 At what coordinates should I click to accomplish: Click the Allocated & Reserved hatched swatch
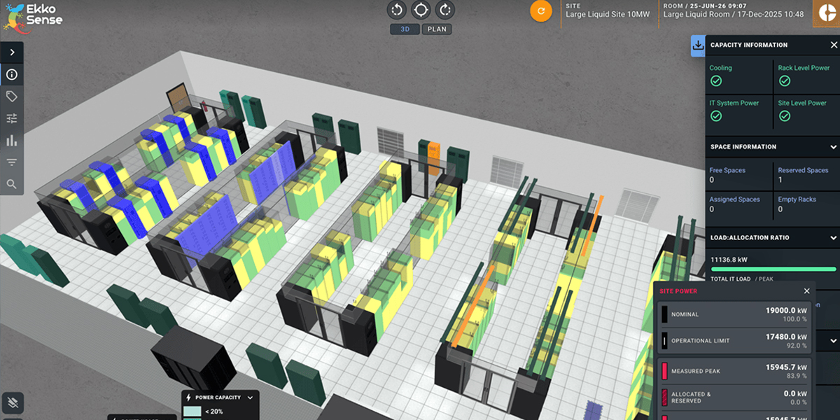click(x=664, y=398)
